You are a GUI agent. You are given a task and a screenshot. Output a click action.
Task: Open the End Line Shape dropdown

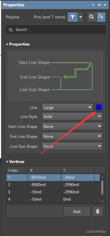tap(72, 136)
